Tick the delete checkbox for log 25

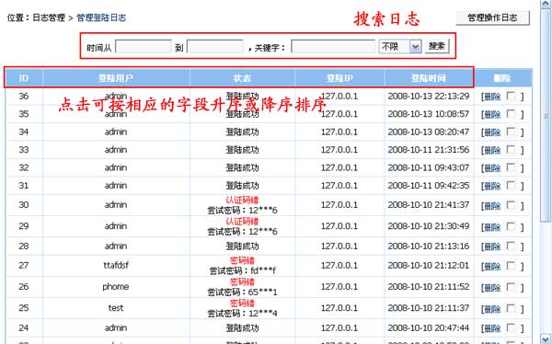511,308
